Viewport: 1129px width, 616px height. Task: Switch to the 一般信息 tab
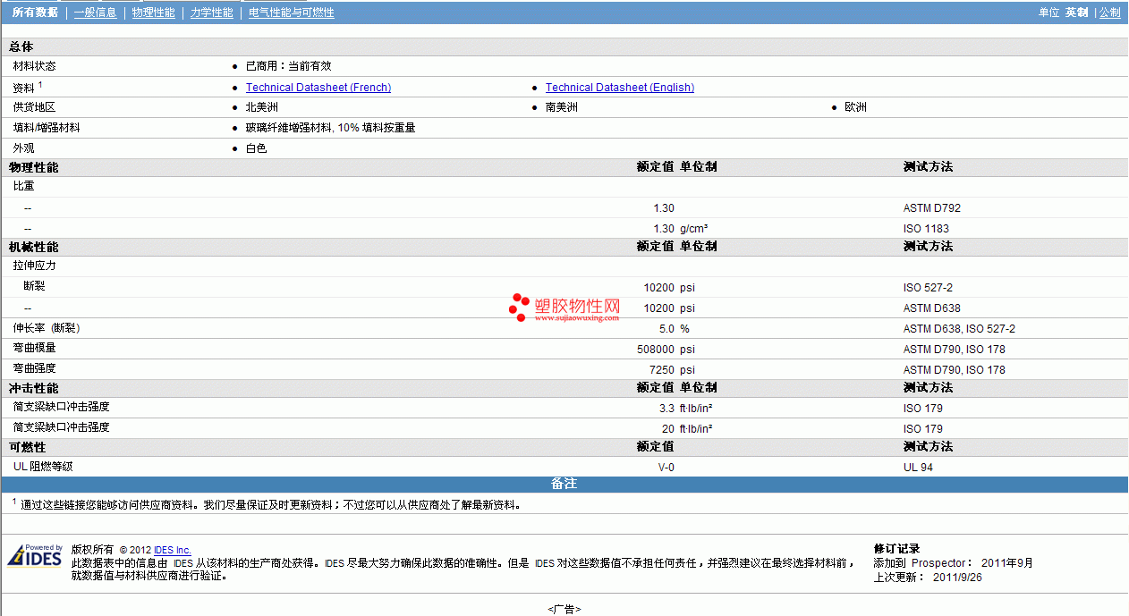pyautogui.click(x=95, y=13)
